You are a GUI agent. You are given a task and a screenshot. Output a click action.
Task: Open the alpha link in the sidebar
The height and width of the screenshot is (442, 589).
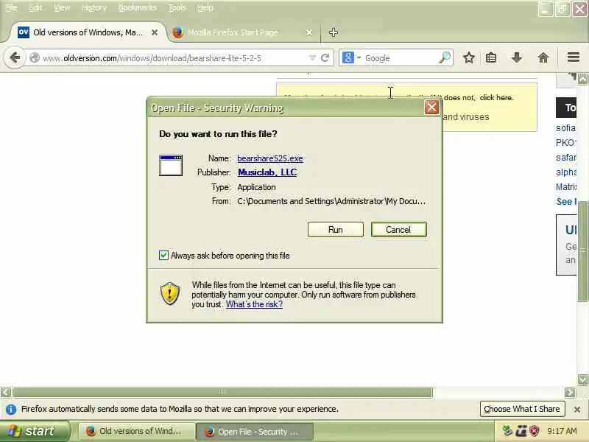(566, 172)
